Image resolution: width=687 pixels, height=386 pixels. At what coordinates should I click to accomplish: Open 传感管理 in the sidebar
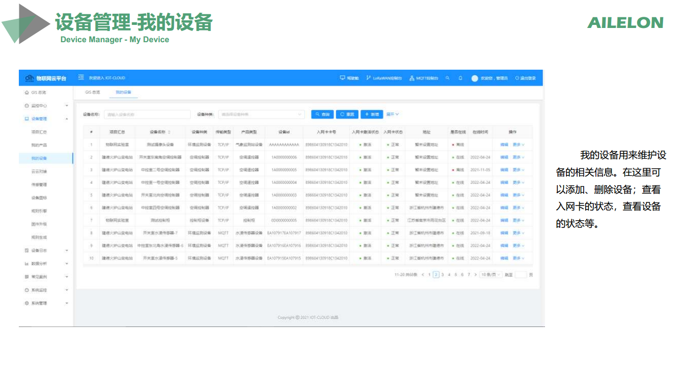pyautogui.click(x=39, y=185)
